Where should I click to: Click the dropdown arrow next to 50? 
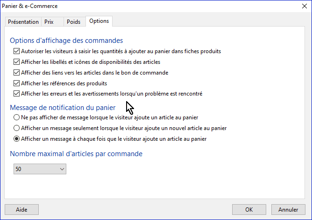[62, 170]
